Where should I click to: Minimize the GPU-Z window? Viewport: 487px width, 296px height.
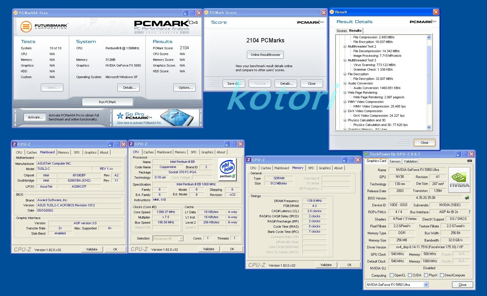(458, 154)
